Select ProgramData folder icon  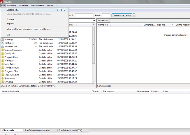(3, 57)
